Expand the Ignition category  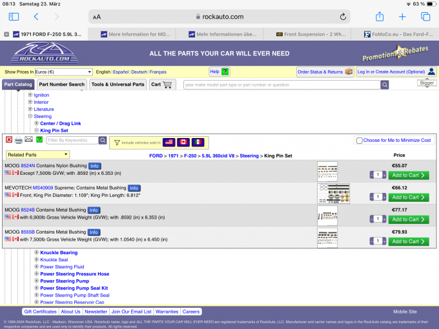pos(30,95)
